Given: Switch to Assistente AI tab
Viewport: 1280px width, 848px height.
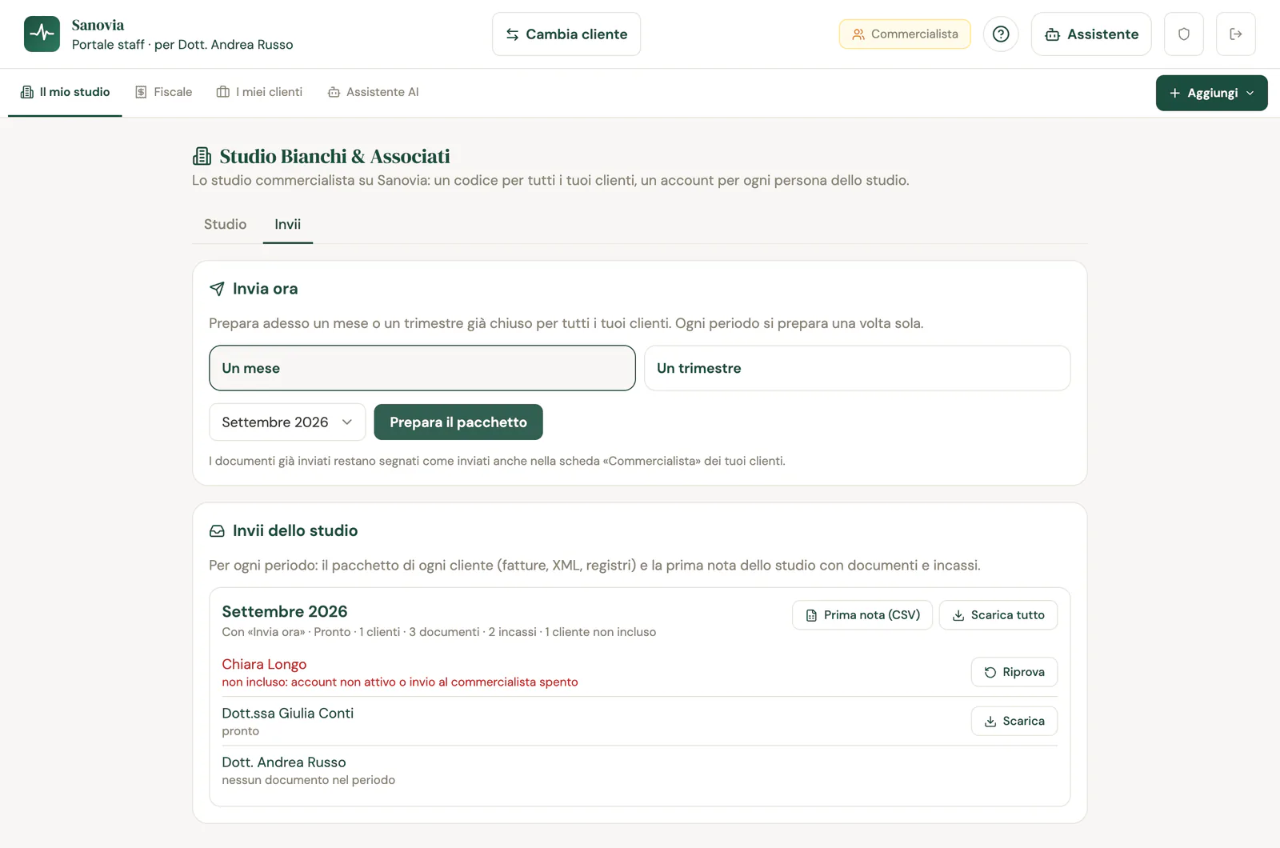Looking at the screenshot, I should (x=373, y=92).
